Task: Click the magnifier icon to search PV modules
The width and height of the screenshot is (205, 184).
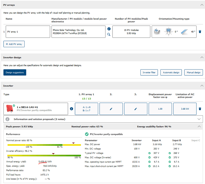Action: tap(109, 34)
